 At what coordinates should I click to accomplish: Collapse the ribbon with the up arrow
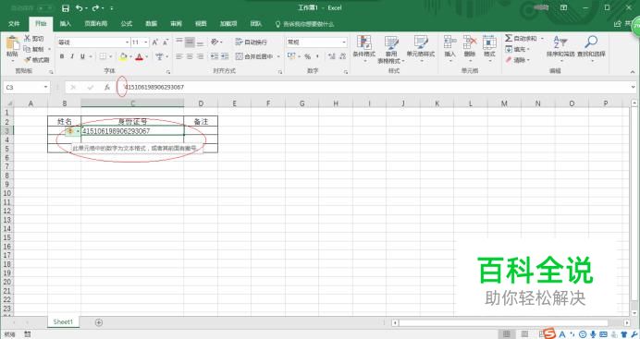tap(633, 72)
